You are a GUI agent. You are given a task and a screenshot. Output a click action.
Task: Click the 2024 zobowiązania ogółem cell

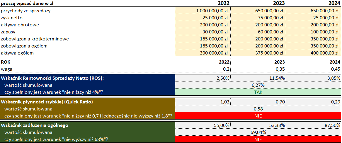click(313, 46)
